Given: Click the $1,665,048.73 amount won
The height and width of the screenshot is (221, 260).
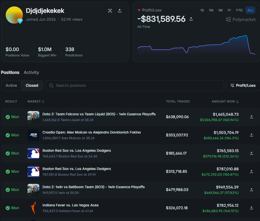Looking at the screenshot, I should point(226,114).
